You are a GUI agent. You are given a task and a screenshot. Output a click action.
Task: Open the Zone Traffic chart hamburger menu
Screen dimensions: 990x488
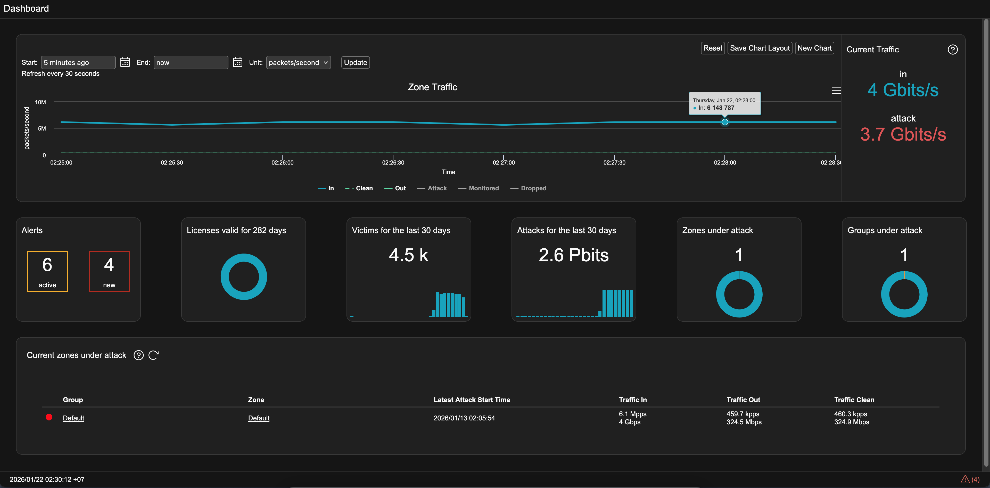(x=836, y=90)
